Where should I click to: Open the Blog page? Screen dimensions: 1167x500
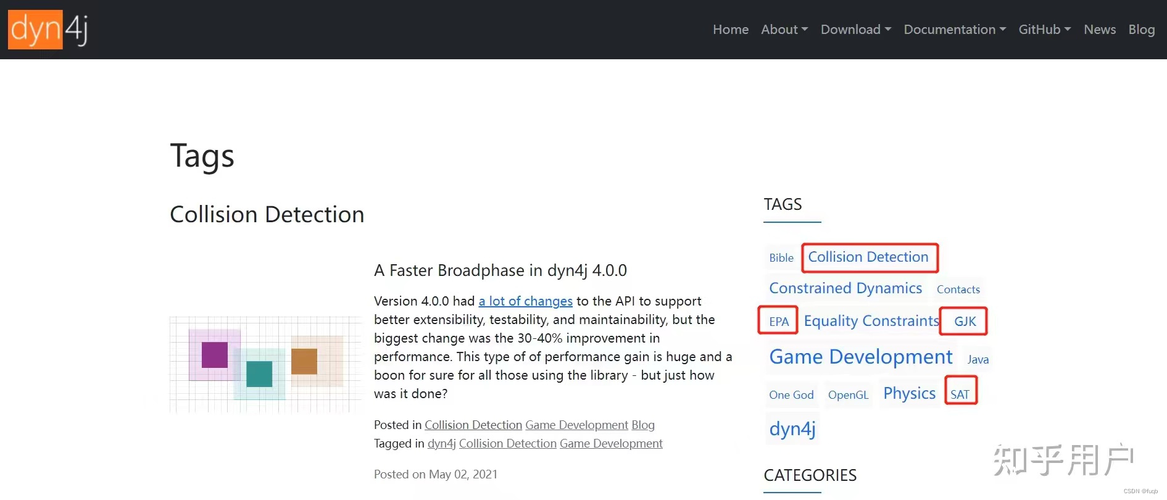1142,30
